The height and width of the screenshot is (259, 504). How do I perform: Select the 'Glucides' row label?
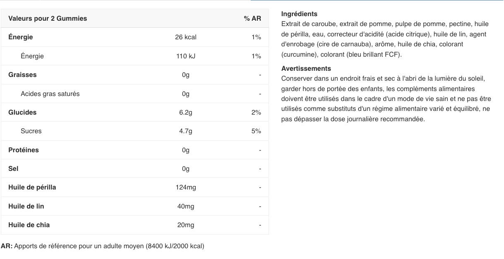click(x=22, y=113)
